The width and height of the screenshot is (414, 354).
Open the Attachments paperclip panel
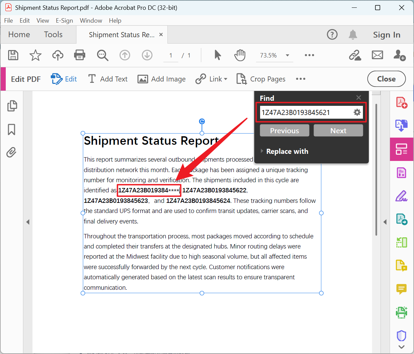coord(11,152)
